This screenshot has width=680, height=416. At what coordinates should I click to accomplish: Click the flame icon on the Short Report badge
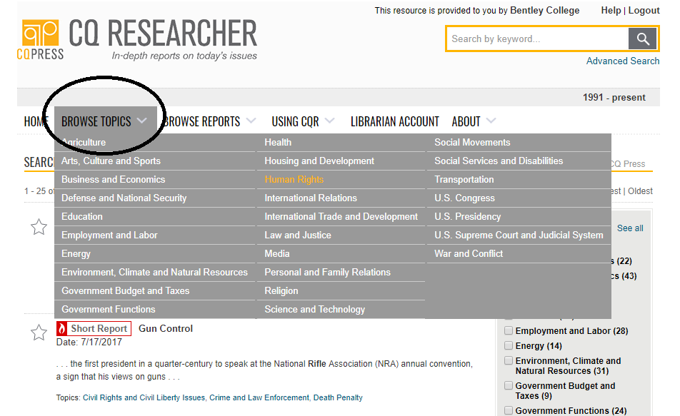click(63, 328)
